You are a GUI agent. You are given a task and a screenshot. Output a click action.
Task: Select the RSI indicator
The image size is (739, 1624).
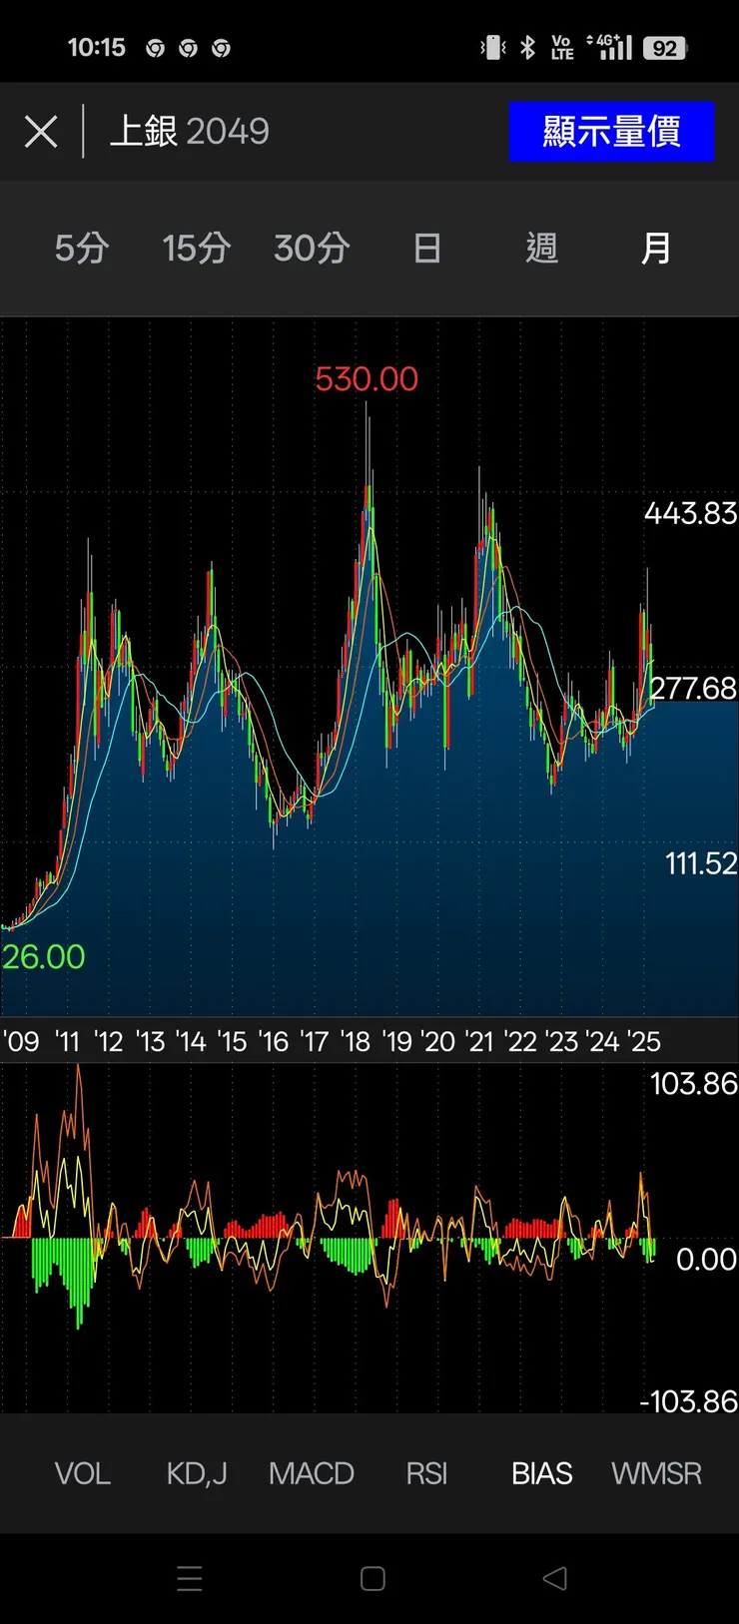pyautogui.click(x=426, y=1473)
